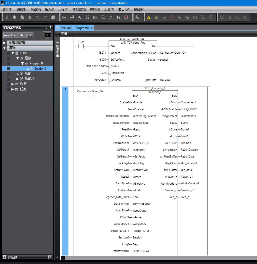Click the build hammer icon
The image size is (257, 264).
[80, 17]
